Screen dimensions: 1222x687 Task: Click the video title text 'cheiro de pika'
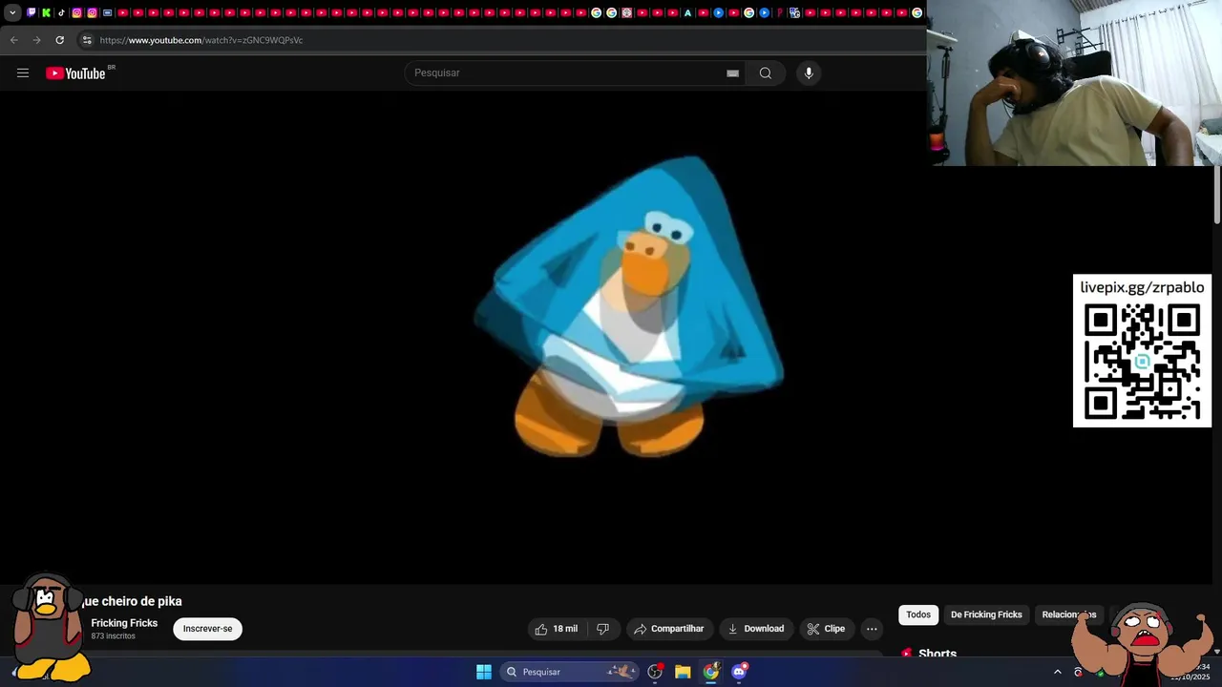tap(141, 601)
